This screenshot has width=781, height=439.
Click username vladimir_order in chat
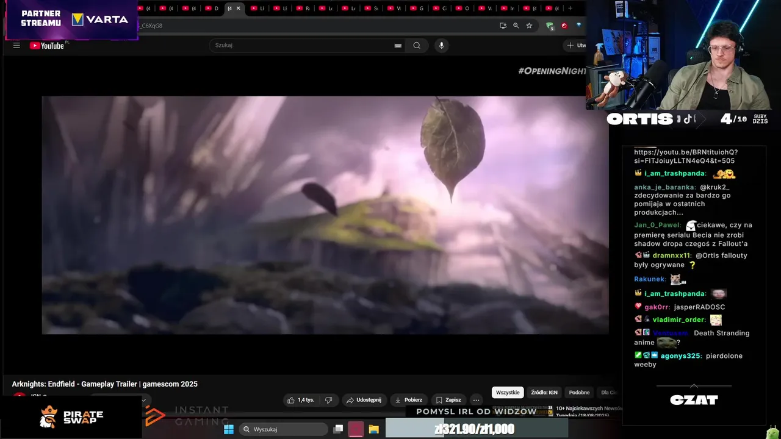[x=679, y=319]
